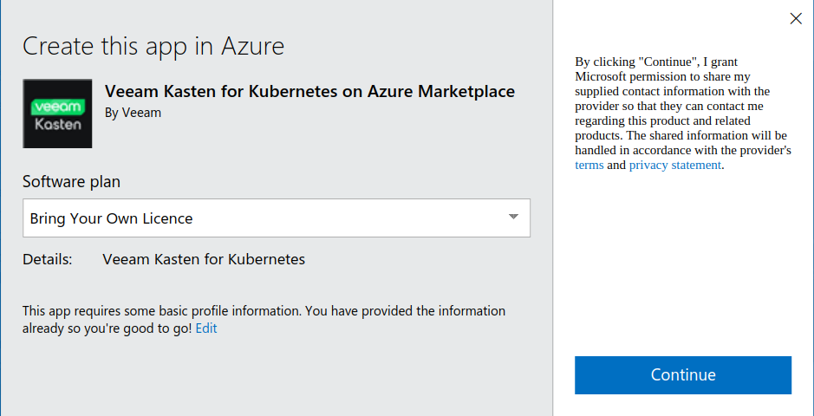Viewport: 814px width, 416px height.
Task: Click the dropdown arrow beside Bring Your Own Licence
Action: tap(513, 217)
